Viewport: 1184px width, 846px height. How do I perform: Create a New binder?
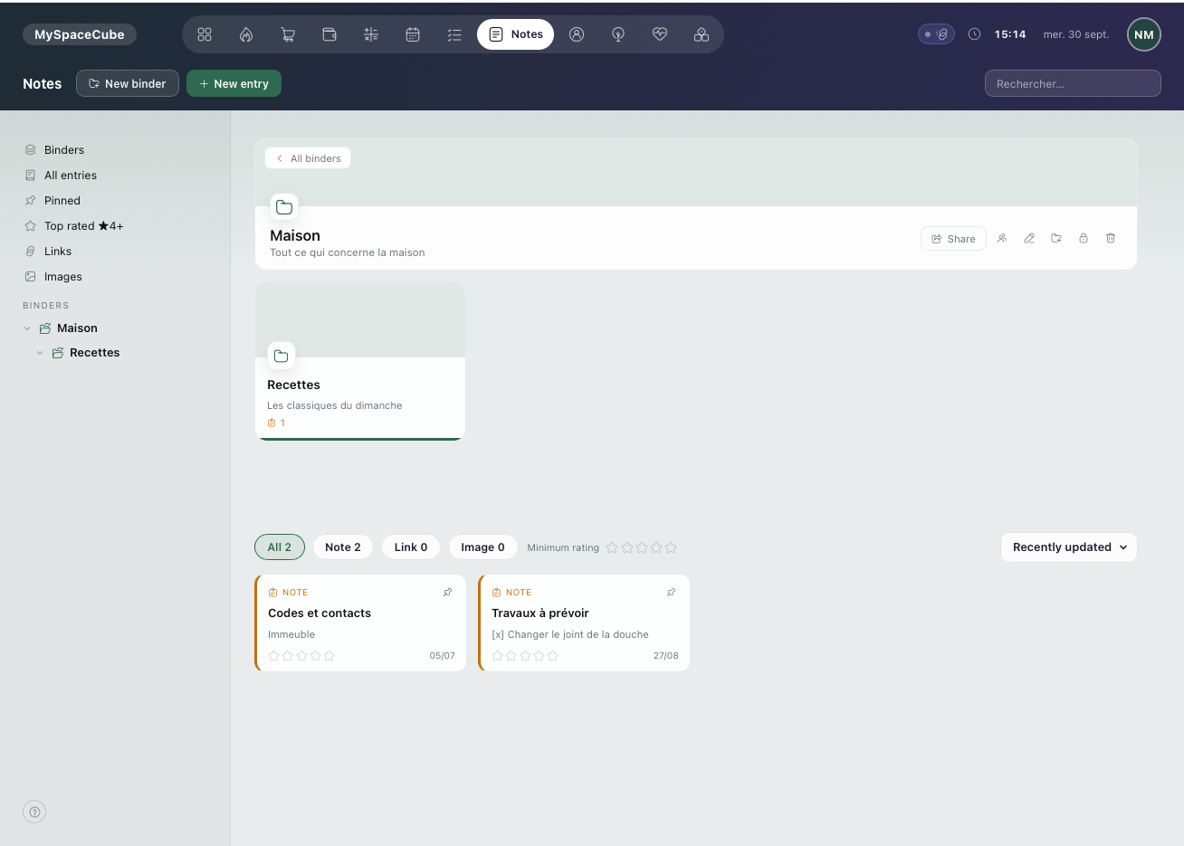[x=128, y=83]
